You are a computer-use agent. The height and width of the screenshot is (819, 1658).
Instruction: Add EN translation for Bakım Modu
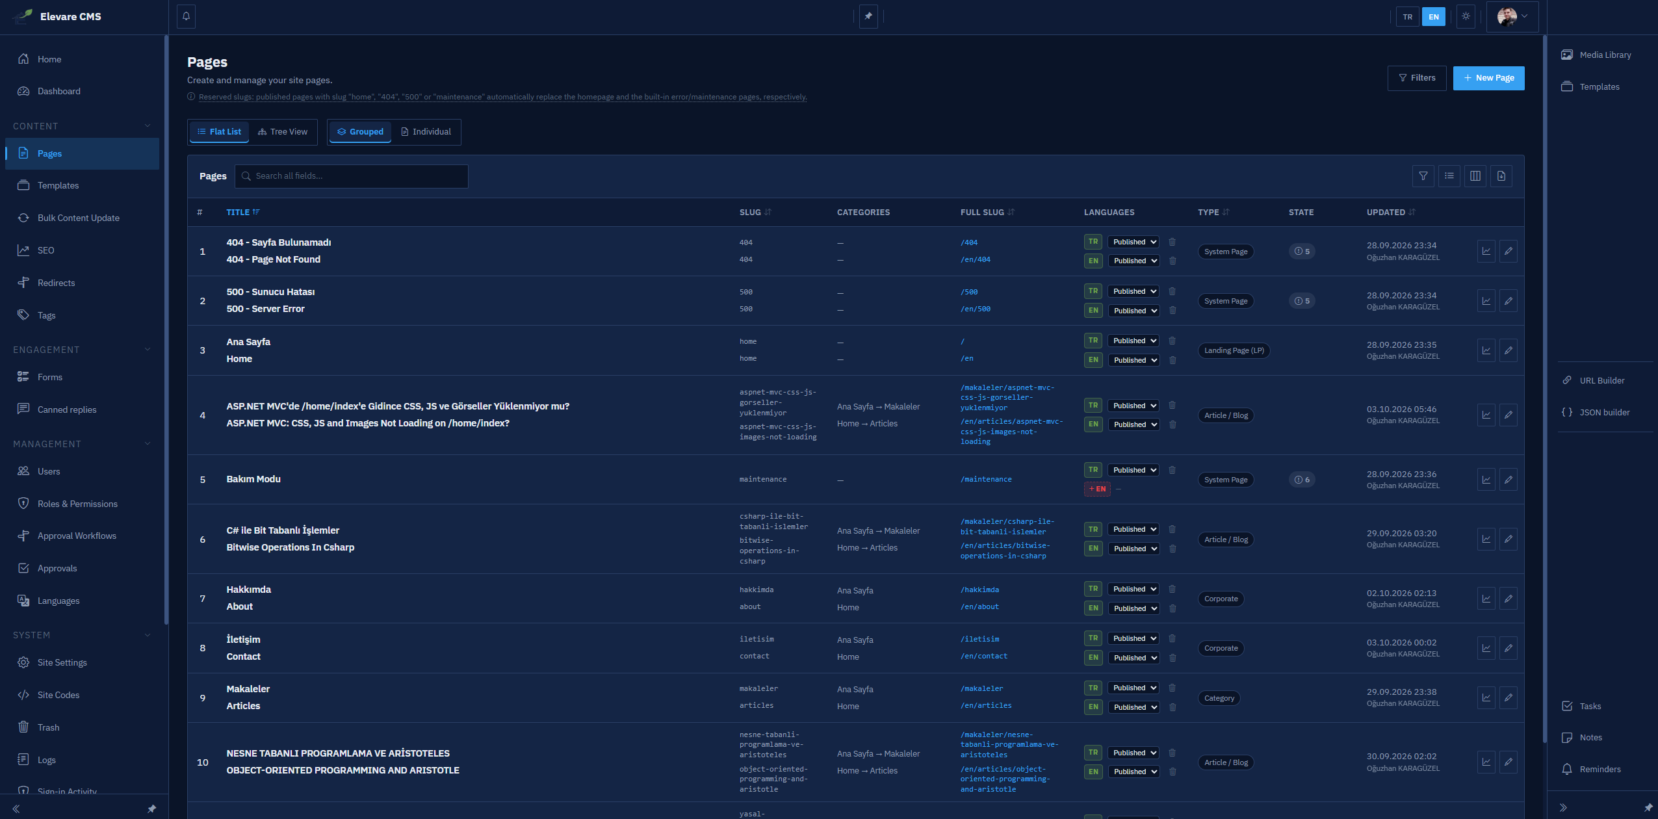[1097, 489]
